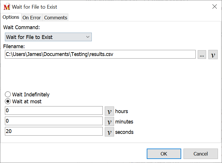Click into the Filename path field
Image resolution: width=222 pixels, height=163 pixels.
pyautogui.click(x=100, y=54)
